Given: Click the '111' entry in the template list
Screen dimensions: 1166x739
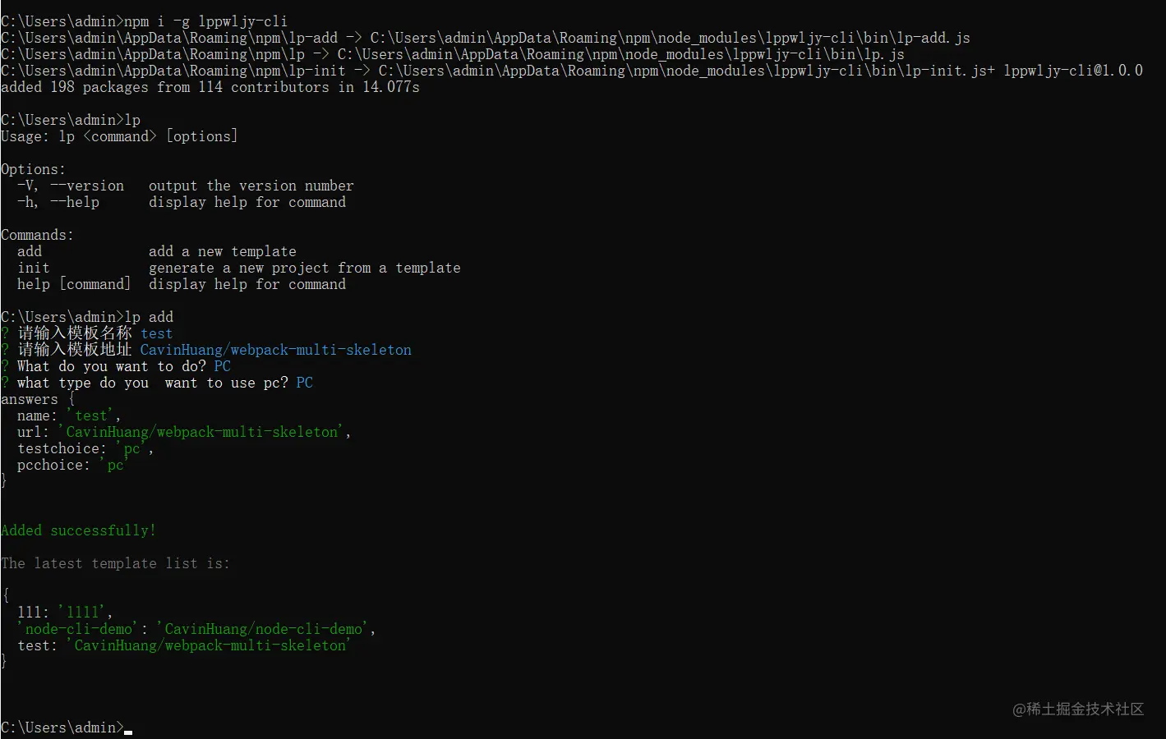Looking at the screenshot, I should pos(33,613).
